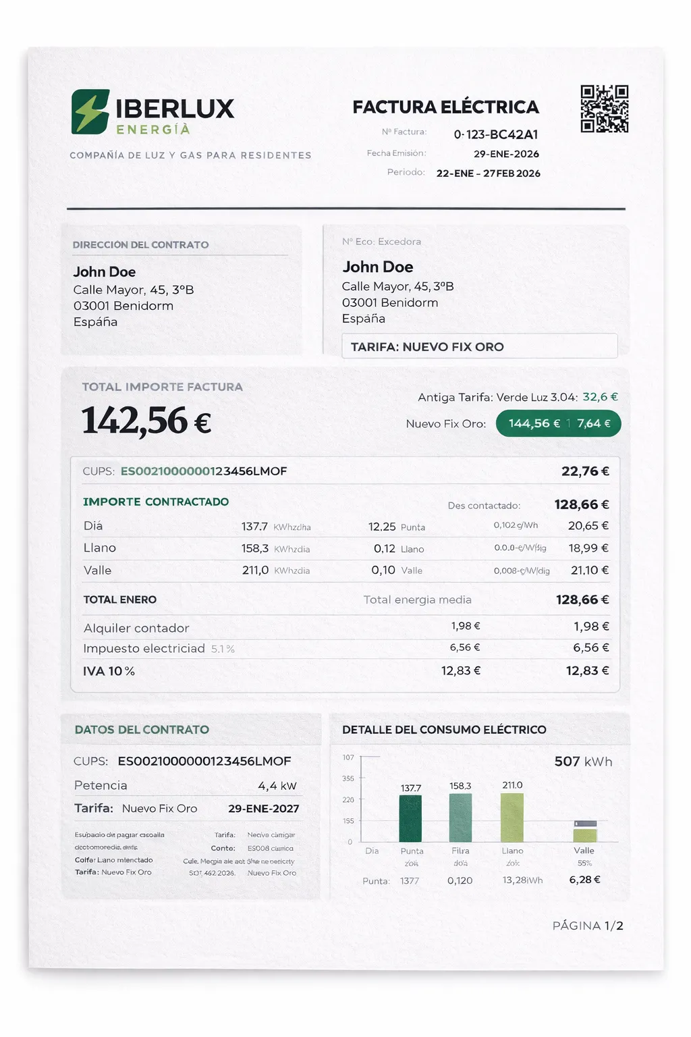Open PÁGINA 1/2 navigation link
The height and width of the screenshot is (1037, 691).
click(x=589, y=926)
